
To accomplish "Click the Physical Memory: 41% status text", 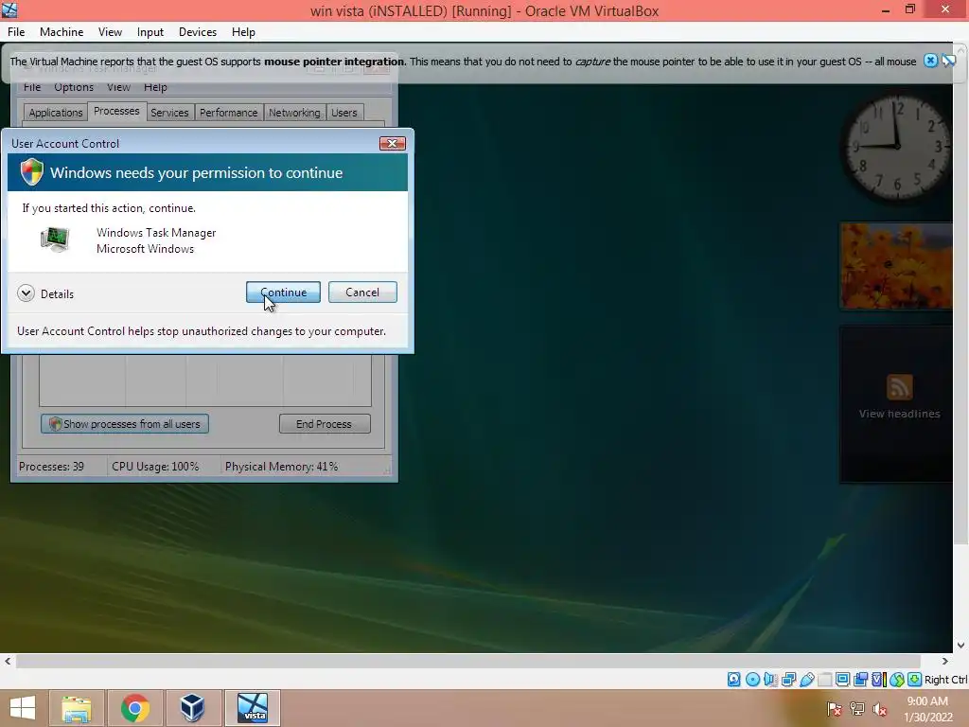I will pyautogui.click(x=281, y=467).
